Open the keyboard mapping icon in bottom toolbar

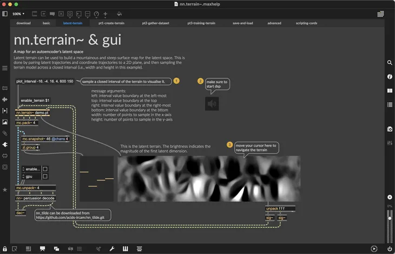tap(139, 249)
